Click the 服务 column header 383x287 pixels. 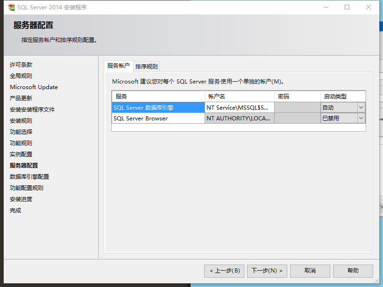click(158, 97)
